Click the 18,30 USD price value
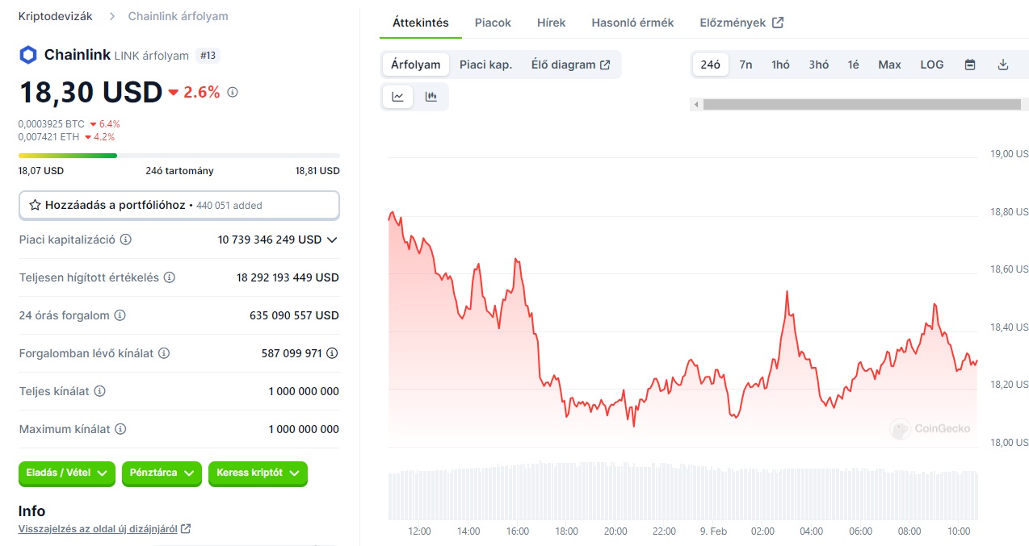The width and height of the screenshot is (1029, 546). coord(91,93)
